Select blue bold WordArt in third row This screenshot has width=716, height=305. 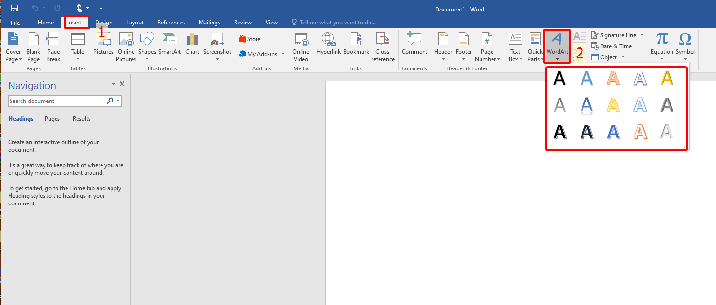613,131
